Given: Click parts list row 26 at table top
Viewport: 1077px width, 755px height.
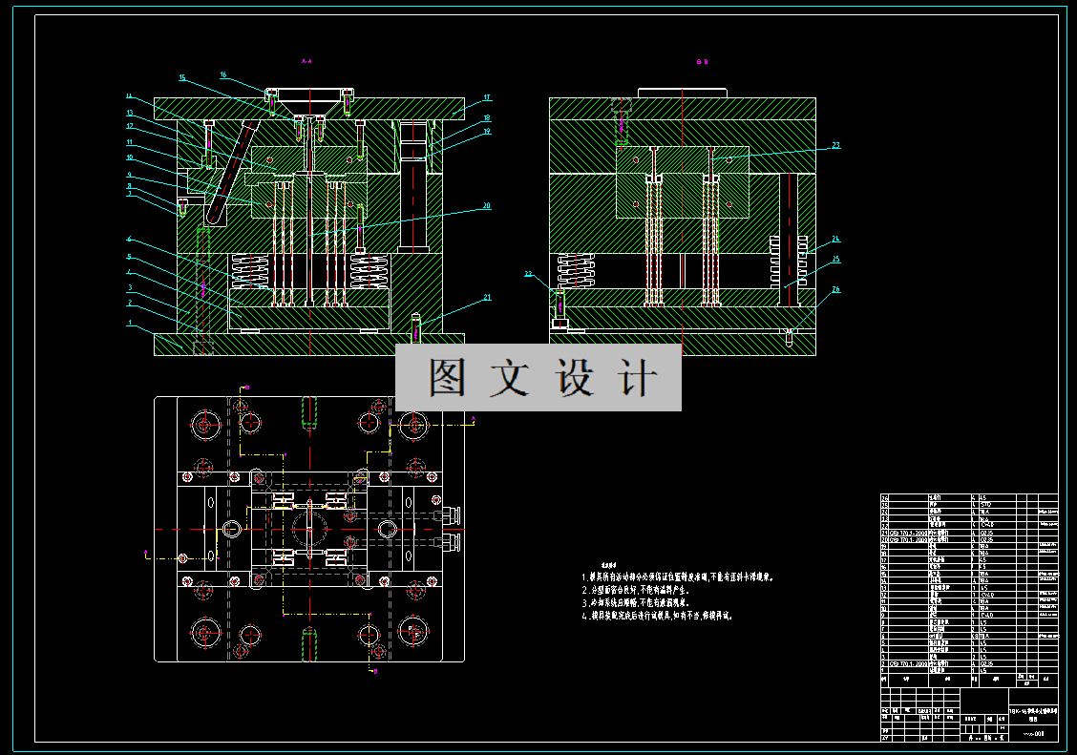Looking at the screenshot, I should 969,497.
